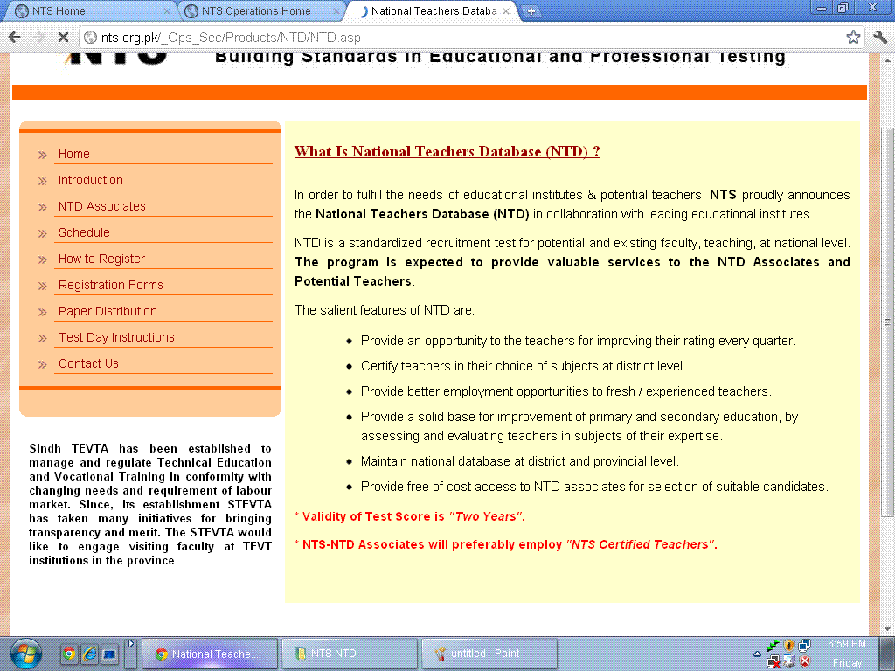Click the "What Is National Teachers Database (NTD) ?" heading

pos(447,152)
